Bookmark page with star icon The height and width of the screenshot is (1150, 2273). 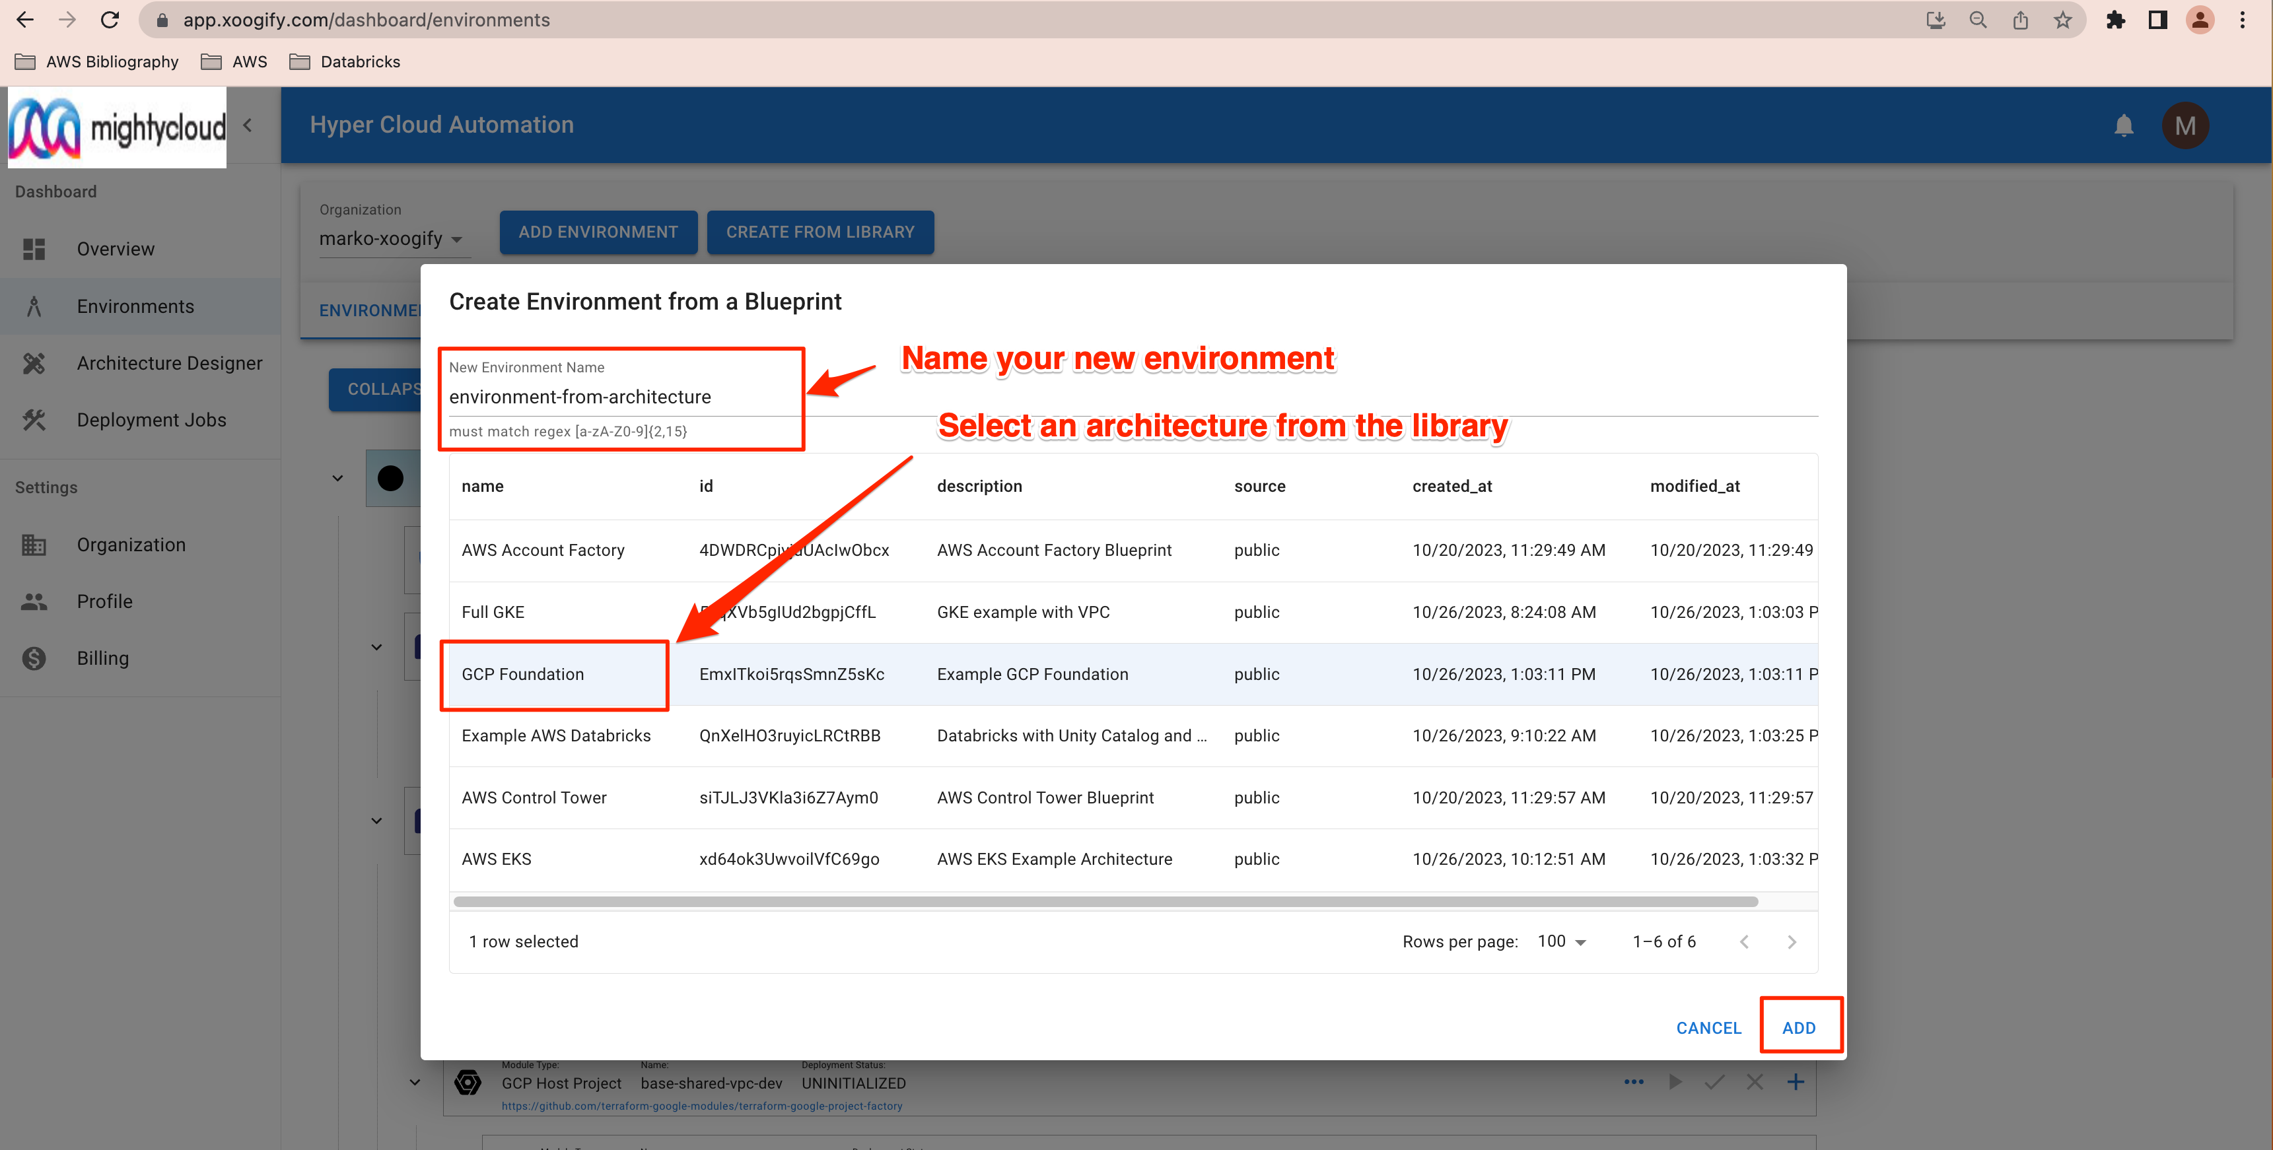pos(2062,19)
